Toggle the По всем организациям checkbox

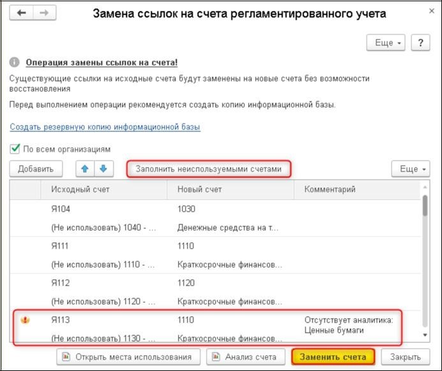[15, 149]
